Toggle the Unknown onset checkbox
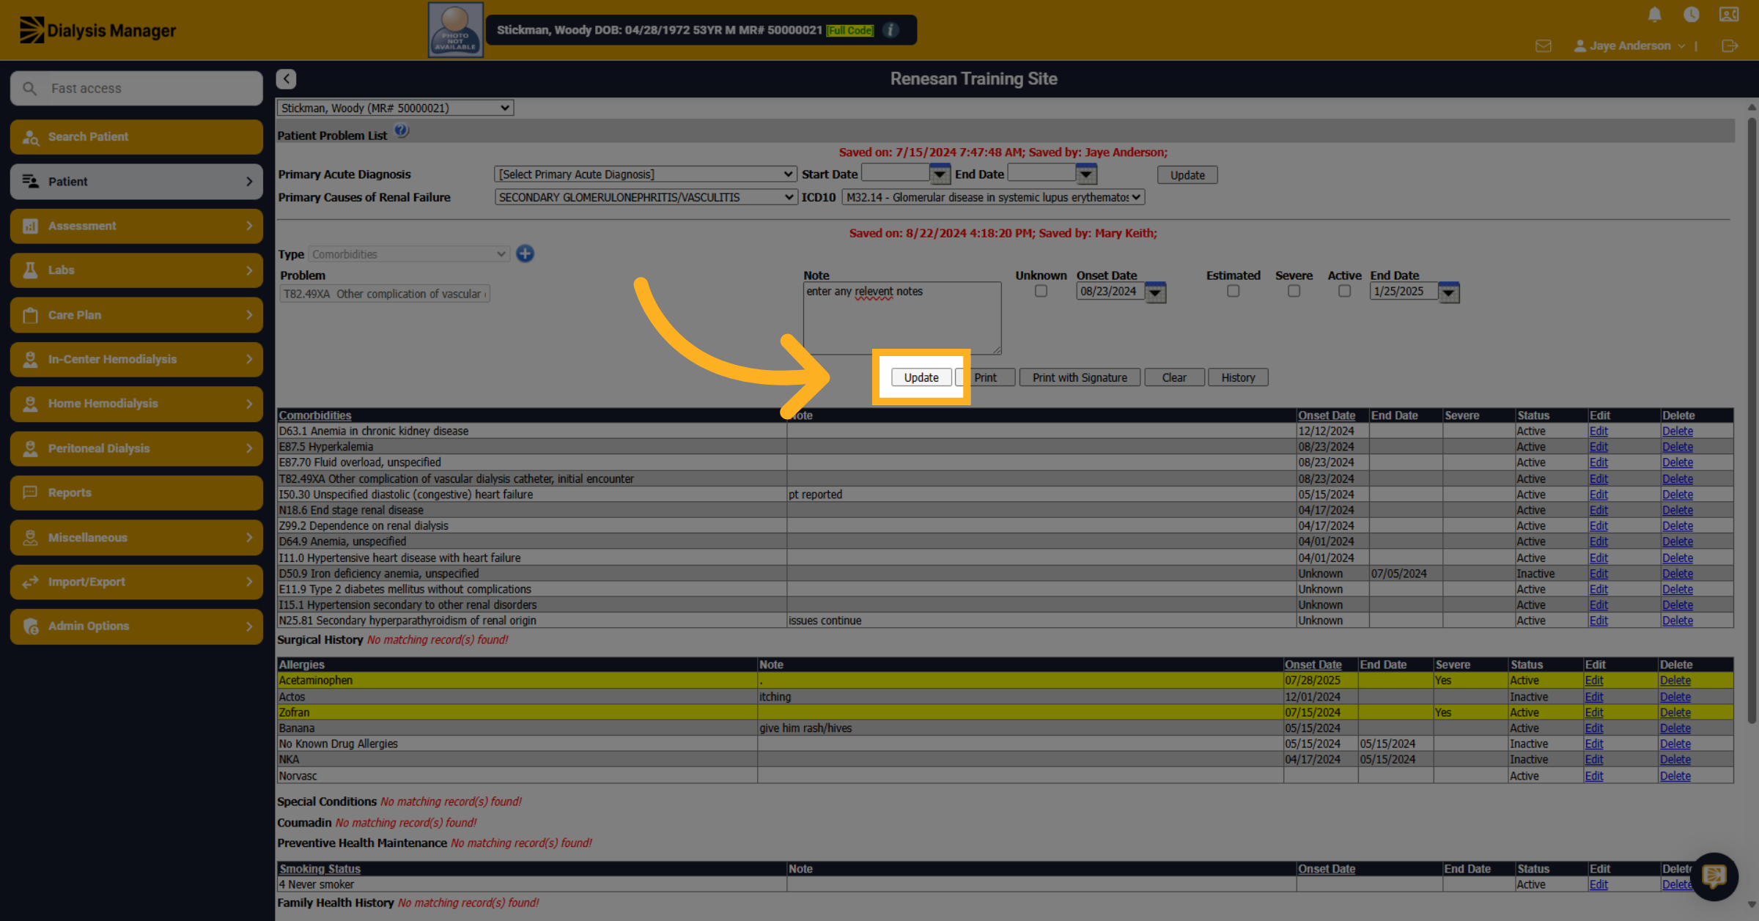Image resolution: width=1759 pixels, height=921 pixels. 1041,291
